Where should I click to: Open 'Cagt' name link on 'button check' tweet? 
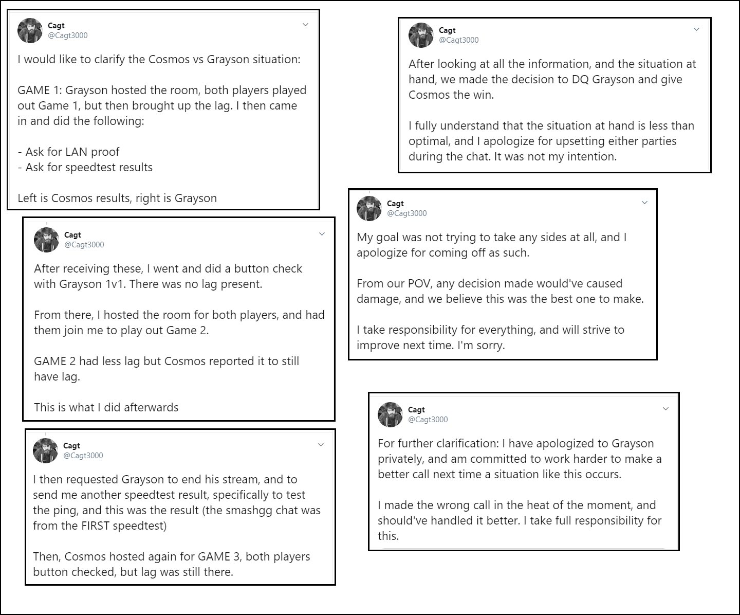click(72, 235)
